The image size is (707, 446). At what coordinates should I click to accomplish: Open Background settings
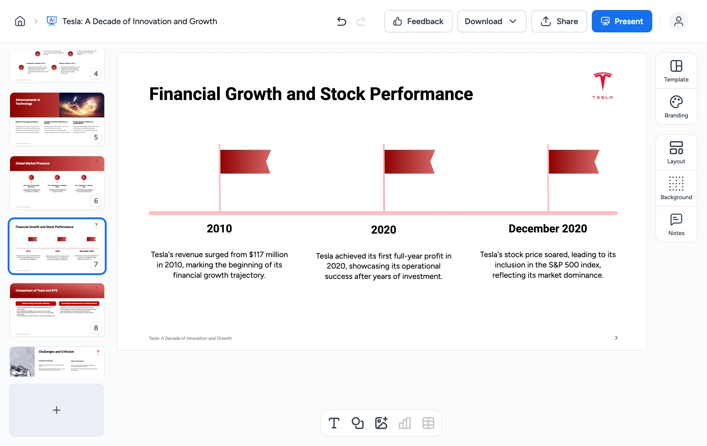(676, 189)
